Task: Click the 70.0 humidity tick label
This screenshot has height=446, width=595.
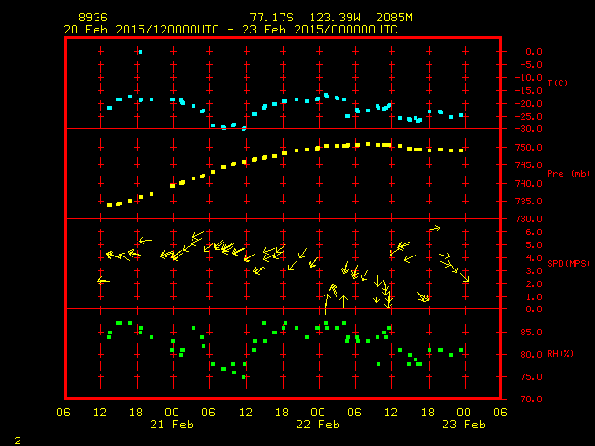Action: [x=532, y=399]
